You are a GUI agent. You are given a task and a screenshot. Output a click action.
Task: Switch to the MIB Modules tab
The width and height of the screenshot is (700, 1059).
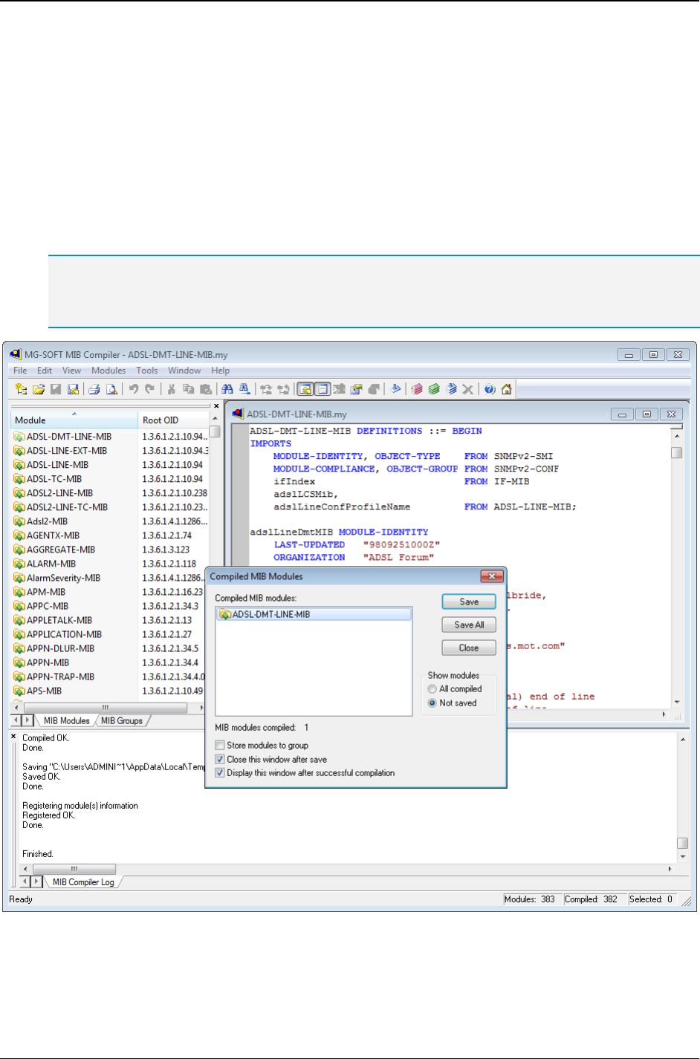[66, 720]
